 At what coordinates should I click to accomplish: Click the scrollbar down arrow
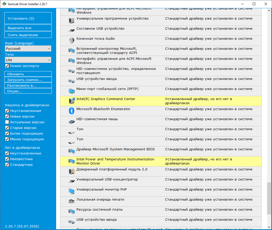point(269,227)
